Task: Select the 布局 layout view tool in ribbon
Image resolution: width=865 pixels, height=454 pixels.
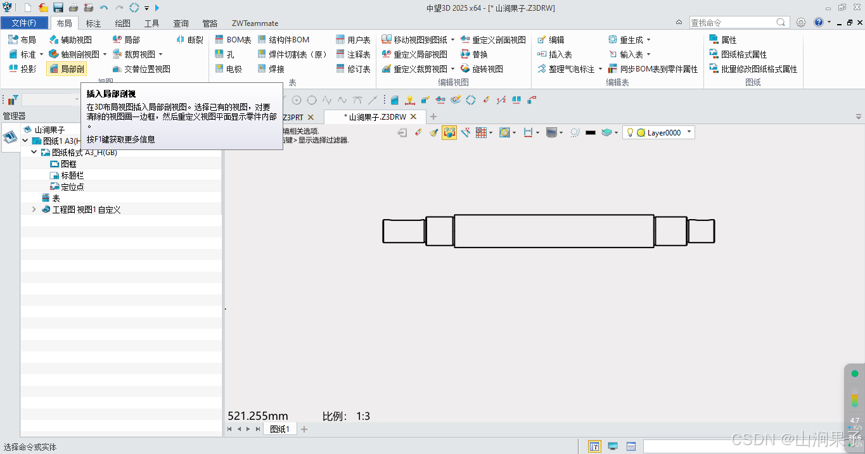Action: [x=22, y=40]
